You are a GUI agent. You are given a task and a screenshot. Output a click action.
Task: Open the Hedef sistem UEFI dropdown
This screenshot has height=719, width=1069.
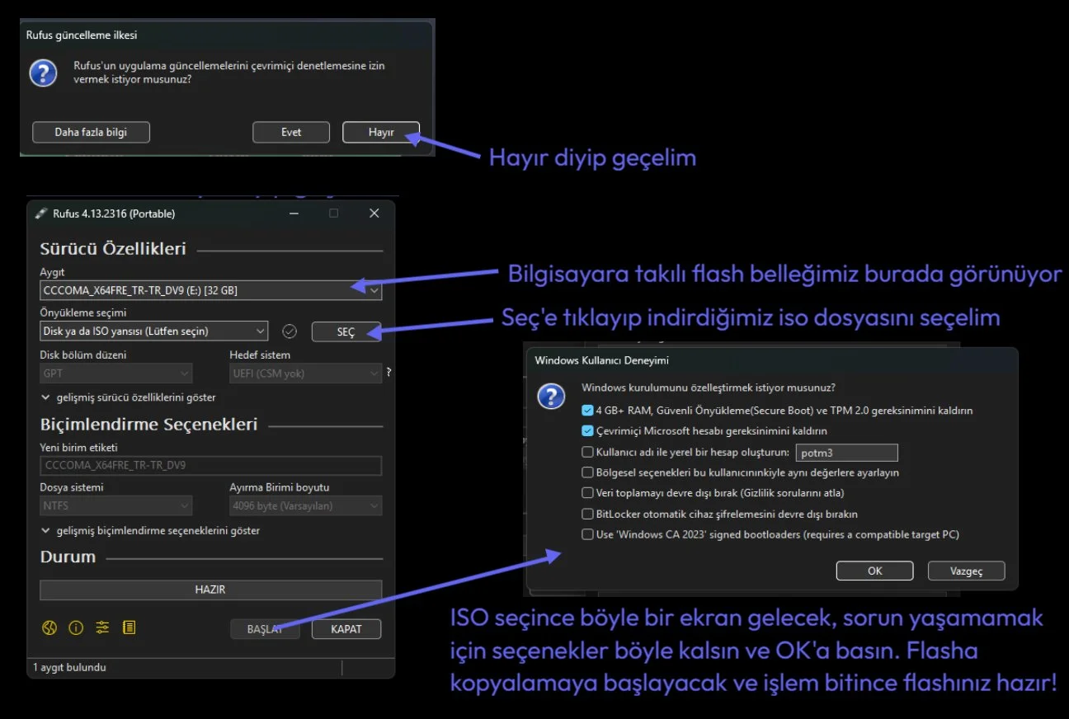pyautogui.click(x=305, y=373)
